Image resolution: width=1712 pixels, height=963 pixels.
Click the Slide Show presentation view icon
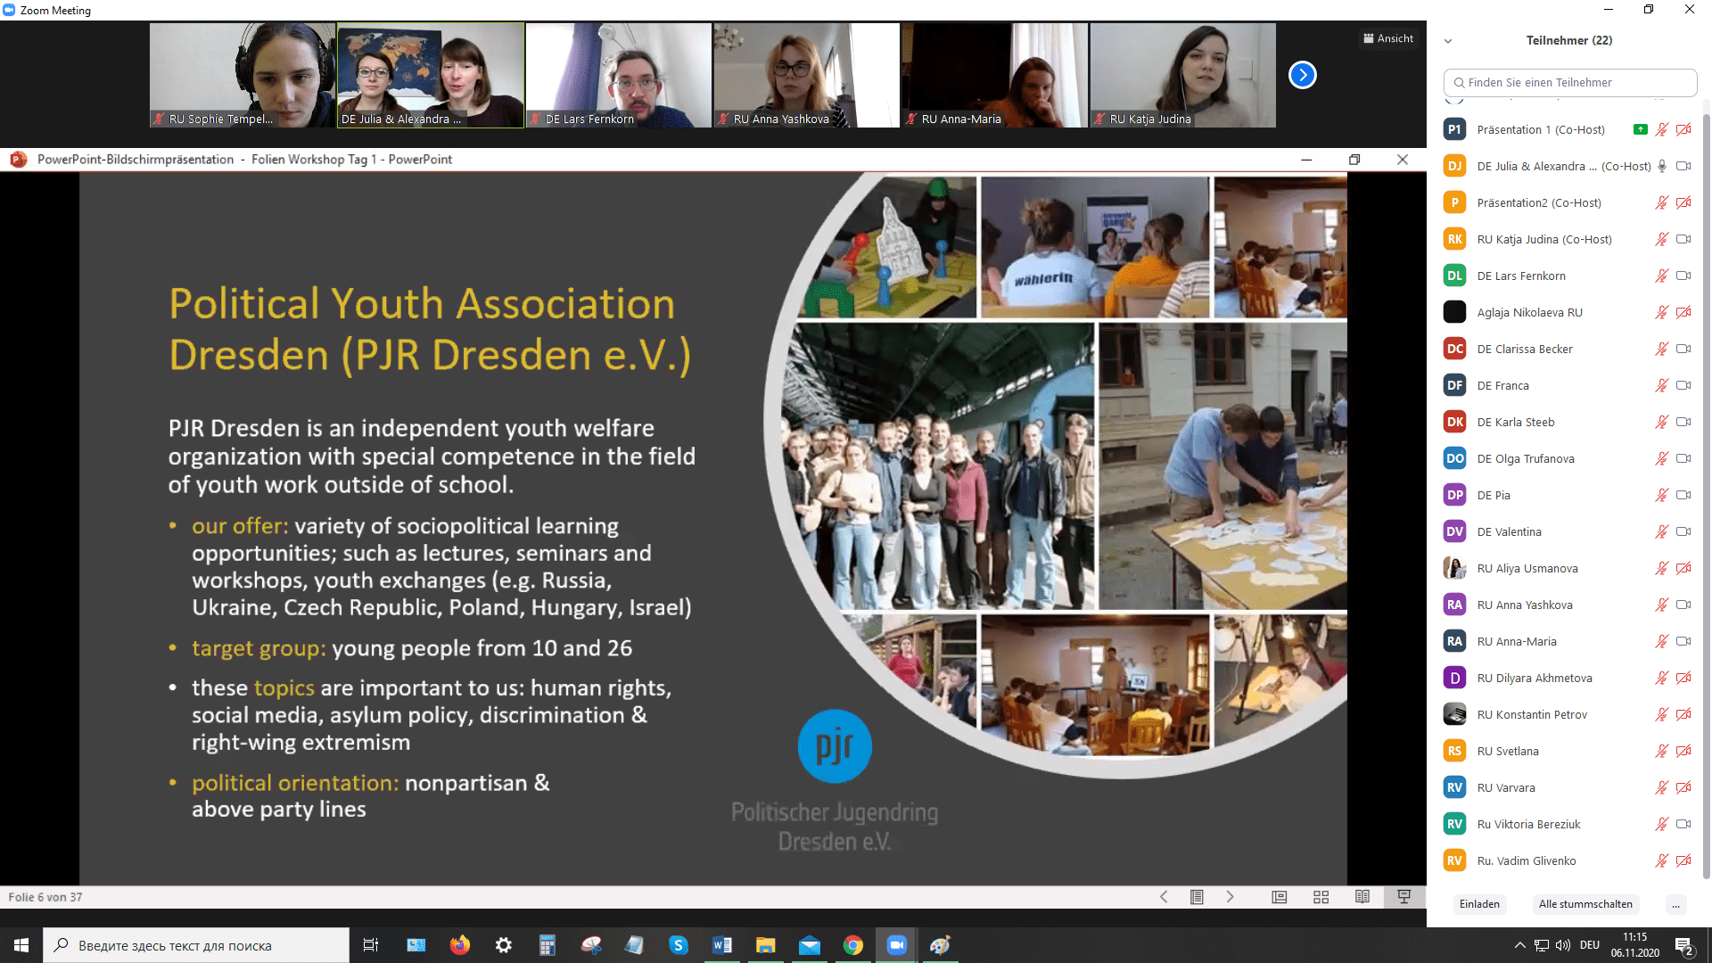[x=1403, y=897]
